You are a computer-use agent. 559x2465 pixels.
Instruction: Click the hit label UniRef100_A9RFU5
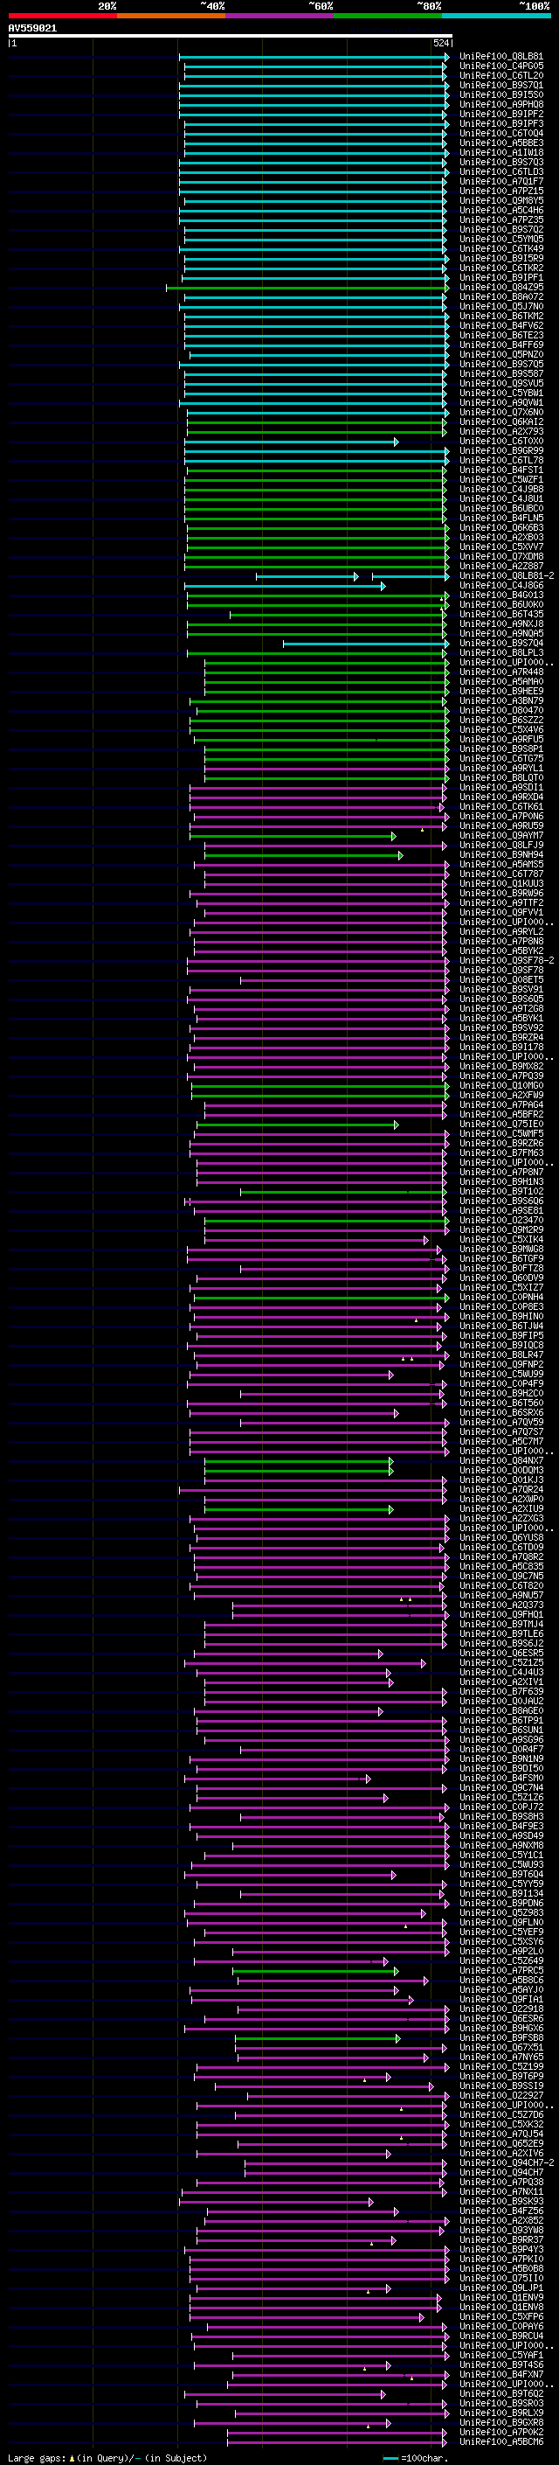500,739
